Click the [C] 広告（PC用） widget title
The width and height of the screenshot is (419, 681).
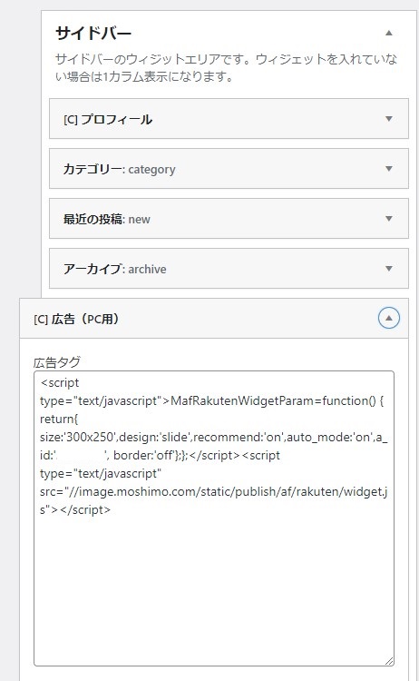click(x=76, y=320)
